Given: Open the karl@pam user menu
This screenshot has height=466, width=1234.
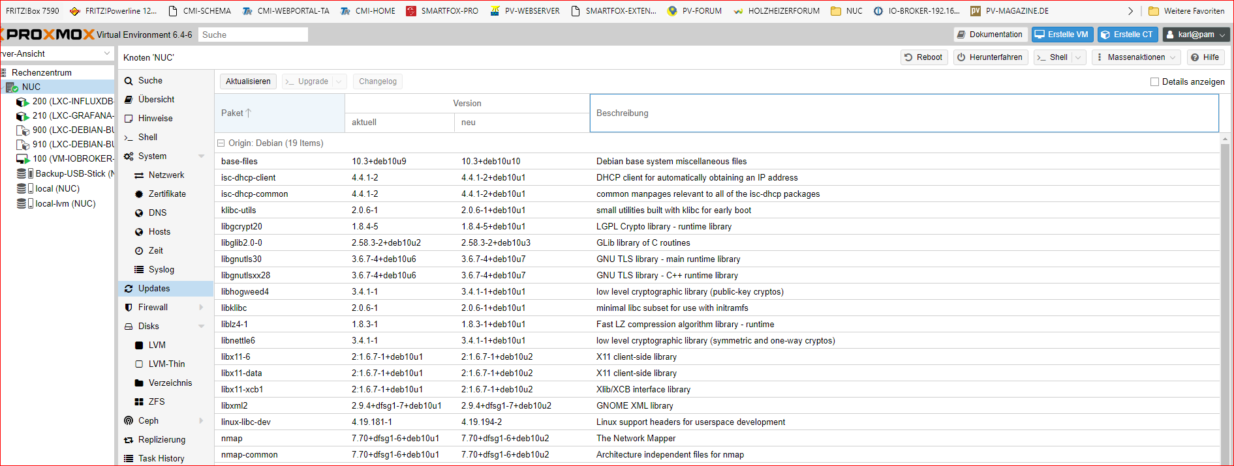Looking at the screenshot, I should (1195, 35).
